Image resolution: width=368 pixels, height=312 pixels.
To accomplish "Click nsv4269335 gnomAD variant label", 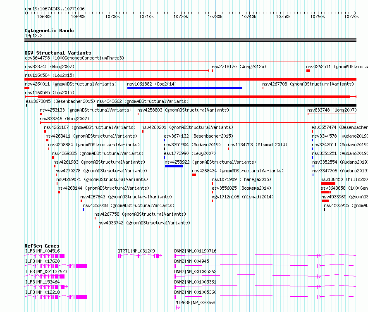I will (98, 153).
